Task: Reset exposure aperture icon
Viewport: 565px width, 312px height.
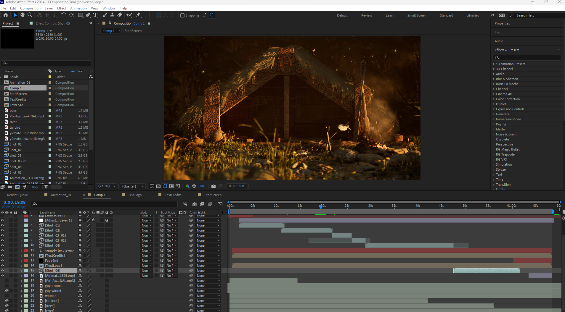Action: coord(194,186)
